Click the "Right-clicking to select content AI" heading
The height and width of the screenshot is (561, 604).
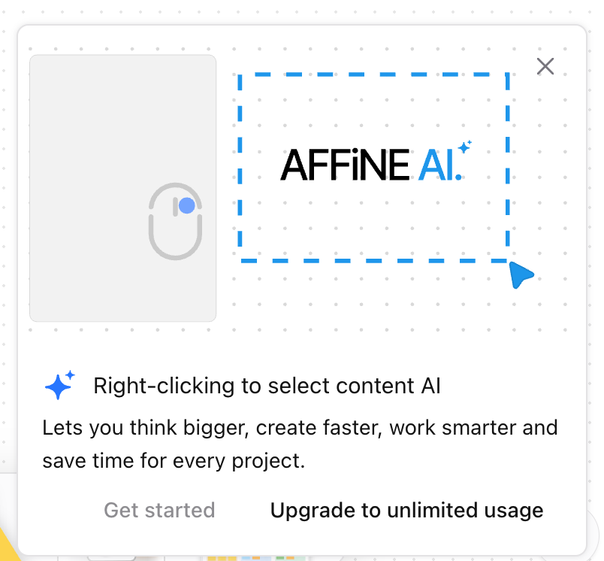267,387
